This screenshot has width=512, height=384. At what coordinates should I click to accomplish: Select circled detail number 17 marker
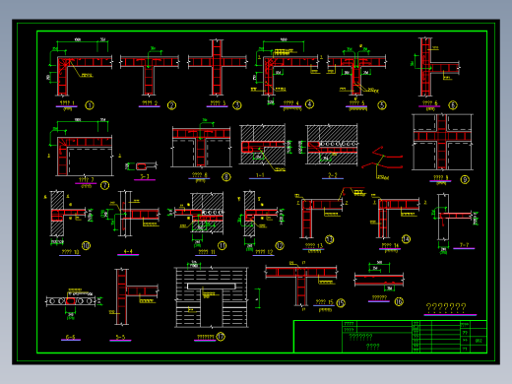click(x=221, y=337)
